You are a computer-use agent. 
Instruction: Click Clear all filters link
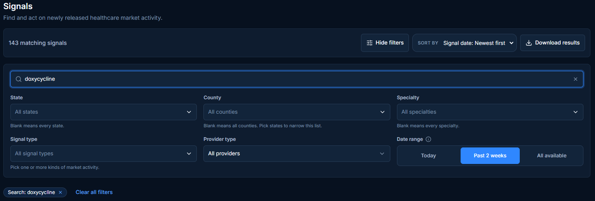94,192
